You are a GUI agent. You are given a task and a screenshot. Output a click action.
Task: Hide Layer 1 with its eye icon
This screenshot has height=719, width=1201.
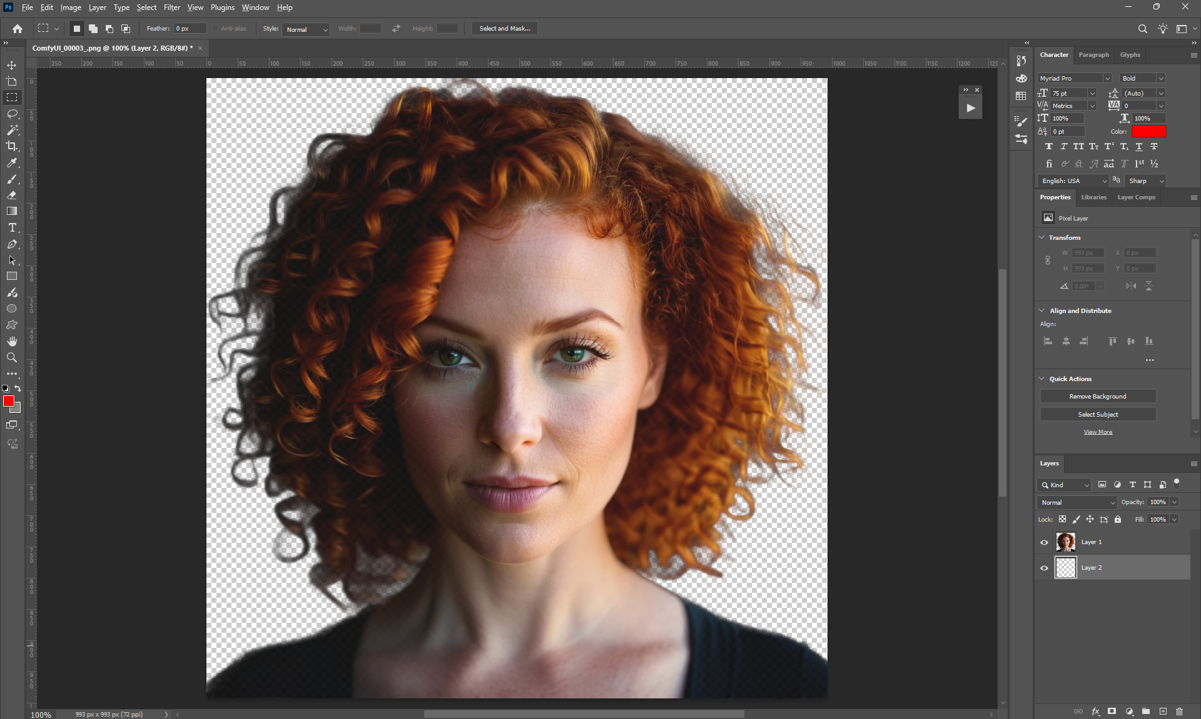[1044, 542]
